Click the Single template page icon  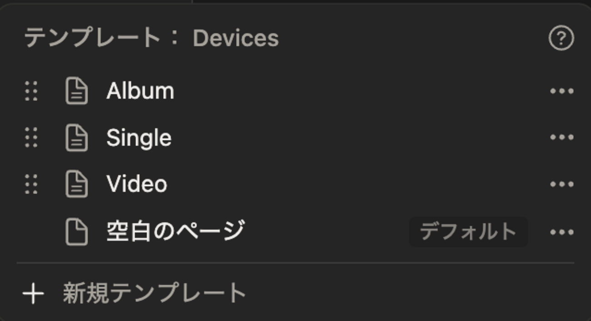[77, 138]
